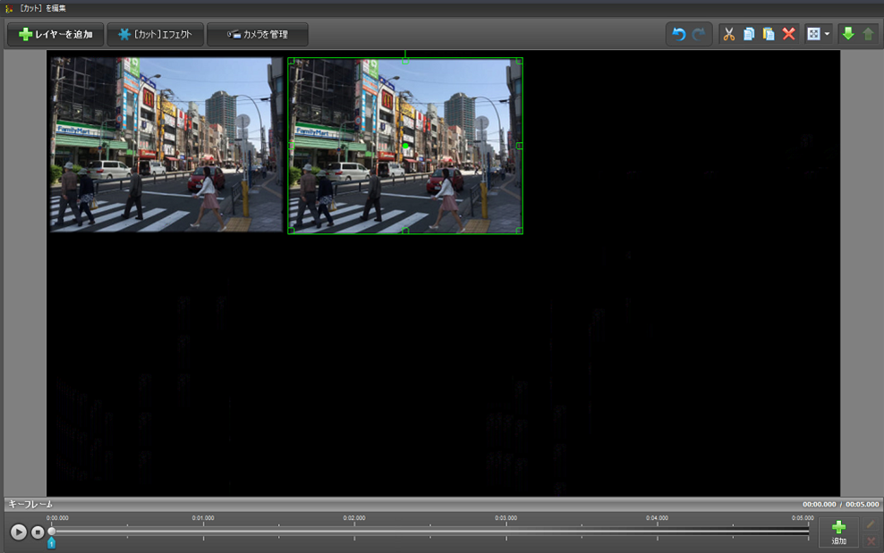Open the [カット] エフェクト button
The height and width of the screenshot is (553, 884).
click(155, 35)
